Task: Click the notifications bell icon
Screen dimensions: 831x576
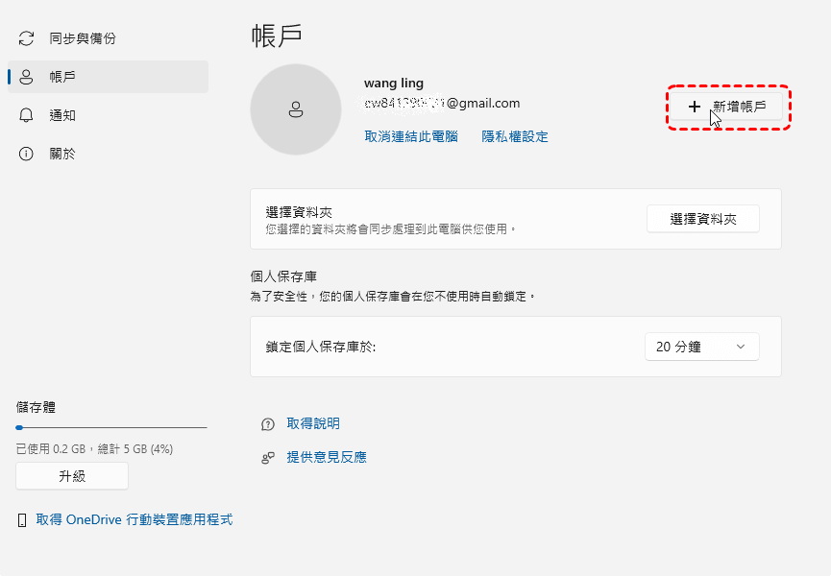Action: pos(26,115)
